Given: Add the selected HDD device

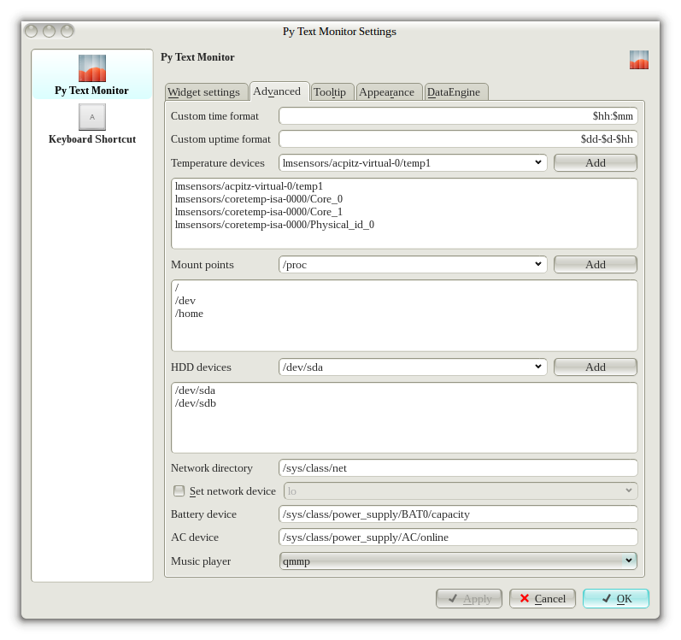Looking at the screenshot, I should pyautogui.click(x=595, y=367).
